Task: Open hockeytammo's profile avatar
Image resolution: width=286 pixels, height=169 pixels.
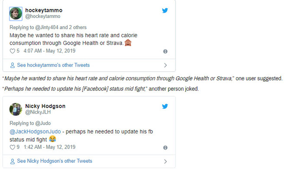Action: 16,14
